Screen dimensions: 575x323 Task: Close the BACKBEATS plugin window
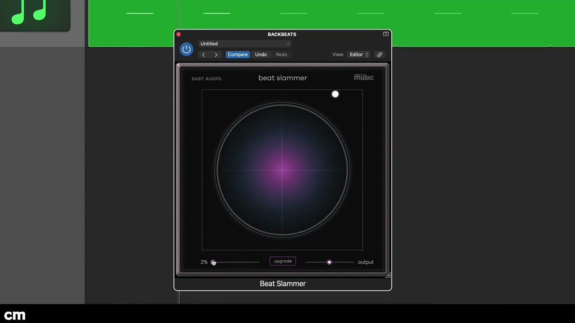click(179, 34)
